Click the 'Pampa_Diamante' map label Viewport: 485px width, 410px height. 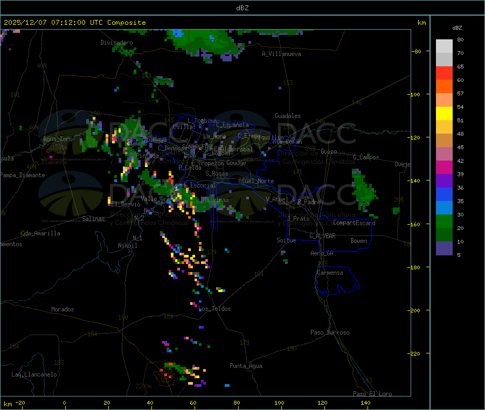[23, 175]
